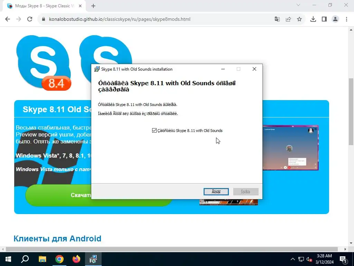Click the muted volume tray icon

click(309, 259)
